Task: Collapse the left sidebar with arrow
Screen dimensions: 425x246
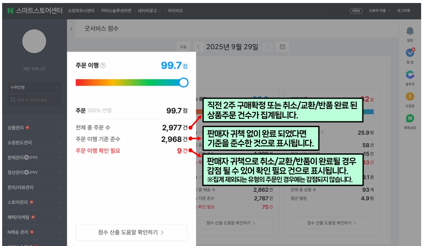Action: point(71,29)
